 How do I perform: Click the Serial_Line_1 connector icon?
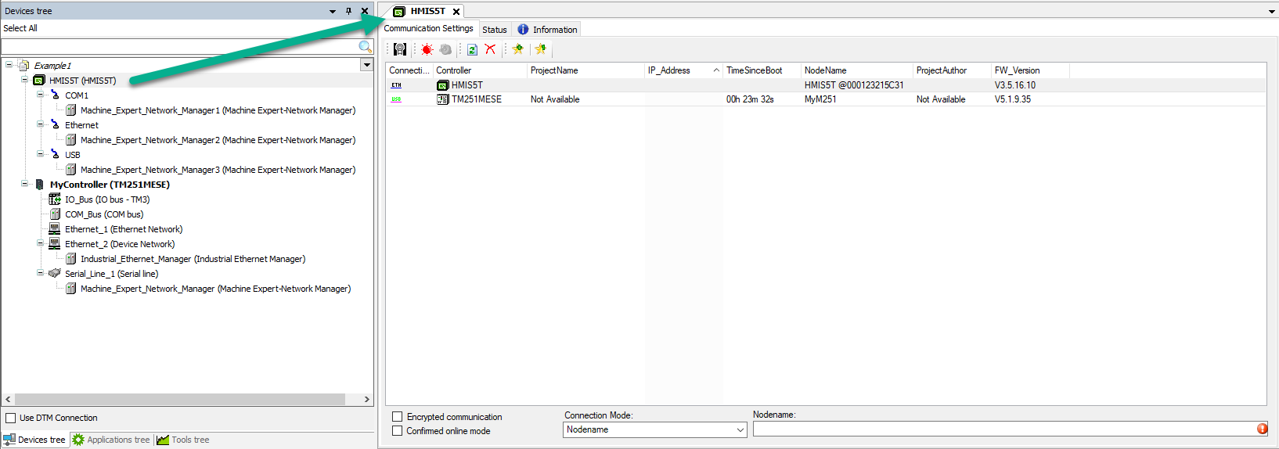click(55, 274)
